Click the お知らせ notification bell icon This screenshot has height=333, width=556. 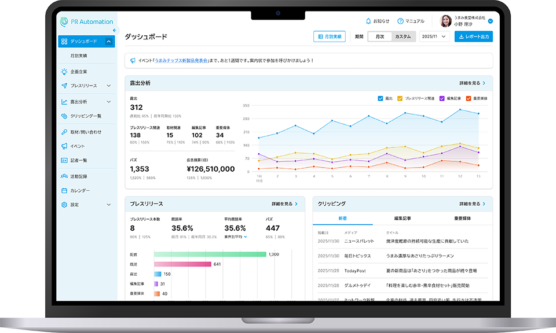[x=368, y=21]
